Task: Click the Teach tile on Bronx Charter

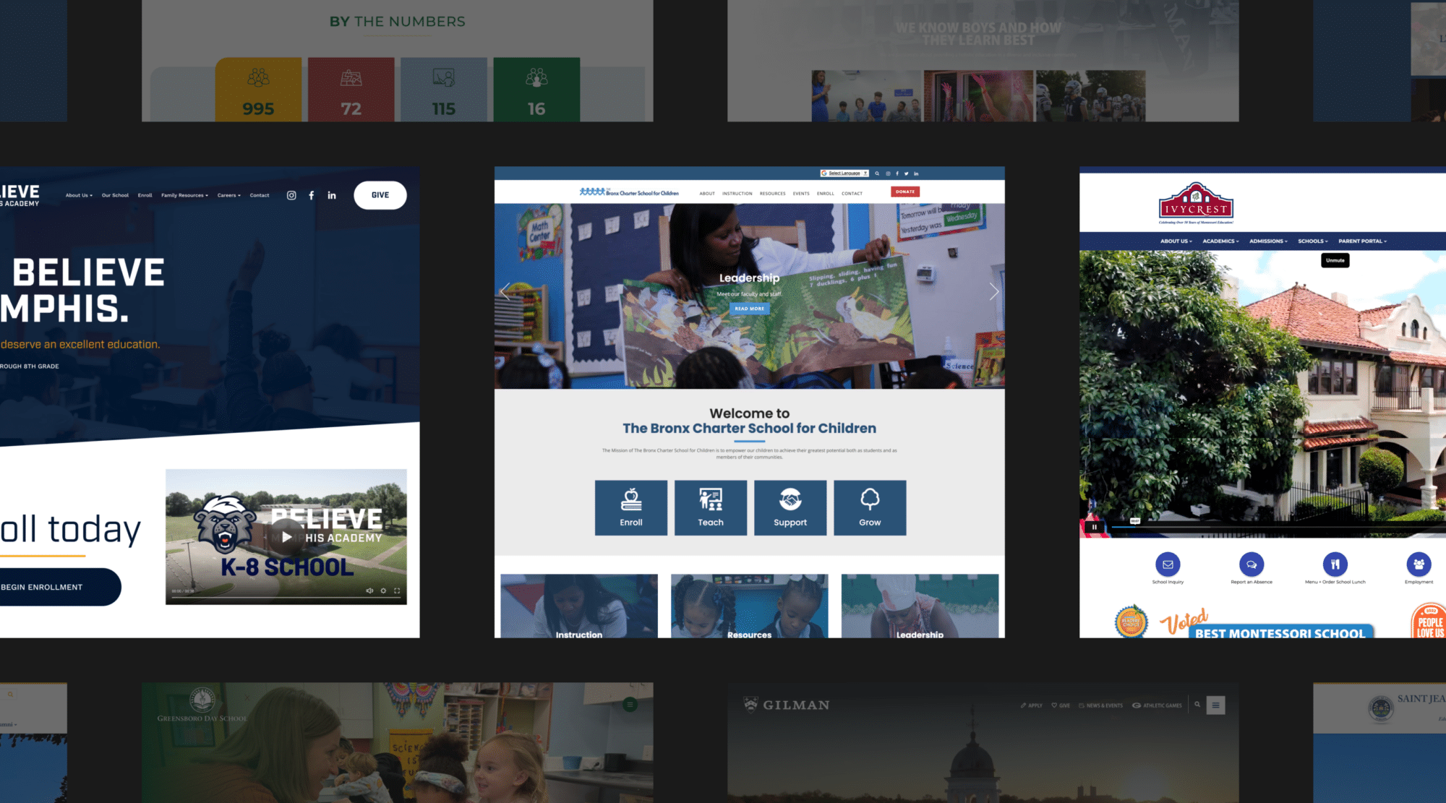Action: pos(711,508)
